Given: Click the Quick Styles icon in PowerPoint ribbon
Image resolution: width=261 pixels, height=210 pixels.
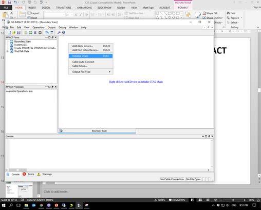Looking at the screenshot, I should (x=198, y=15).
